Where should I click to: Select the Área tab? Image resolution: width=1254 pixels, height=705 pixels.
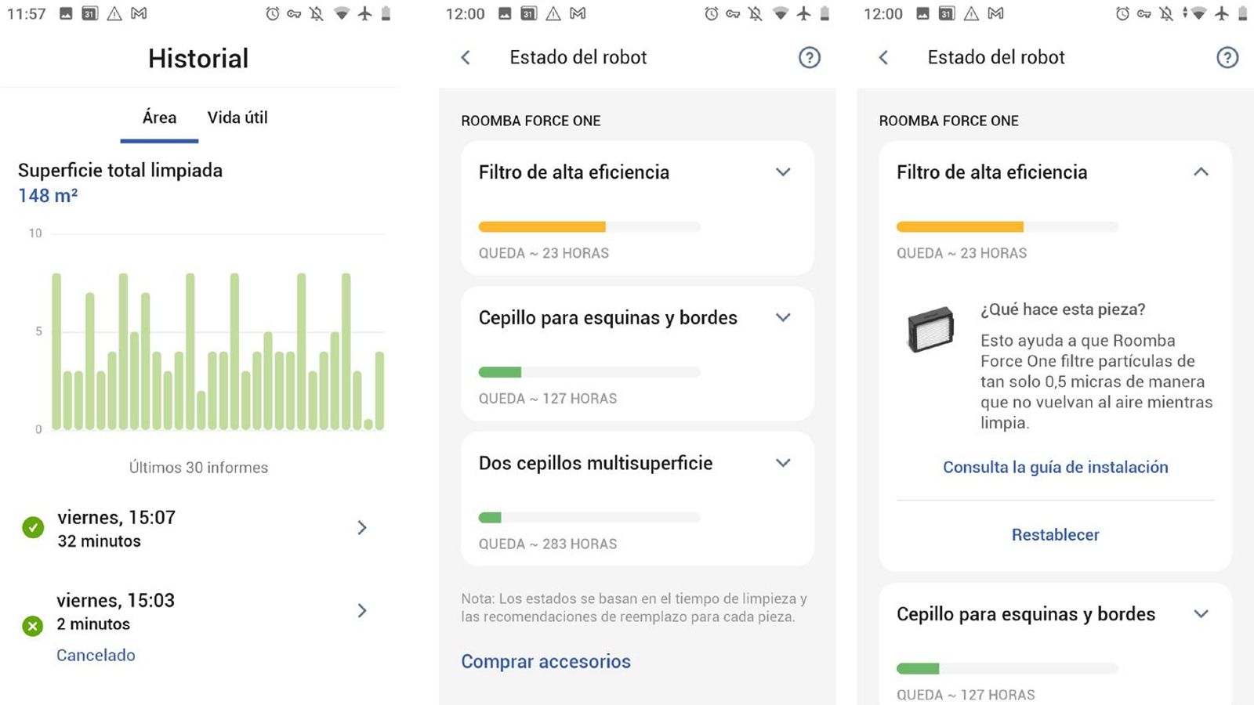(158, 117)
